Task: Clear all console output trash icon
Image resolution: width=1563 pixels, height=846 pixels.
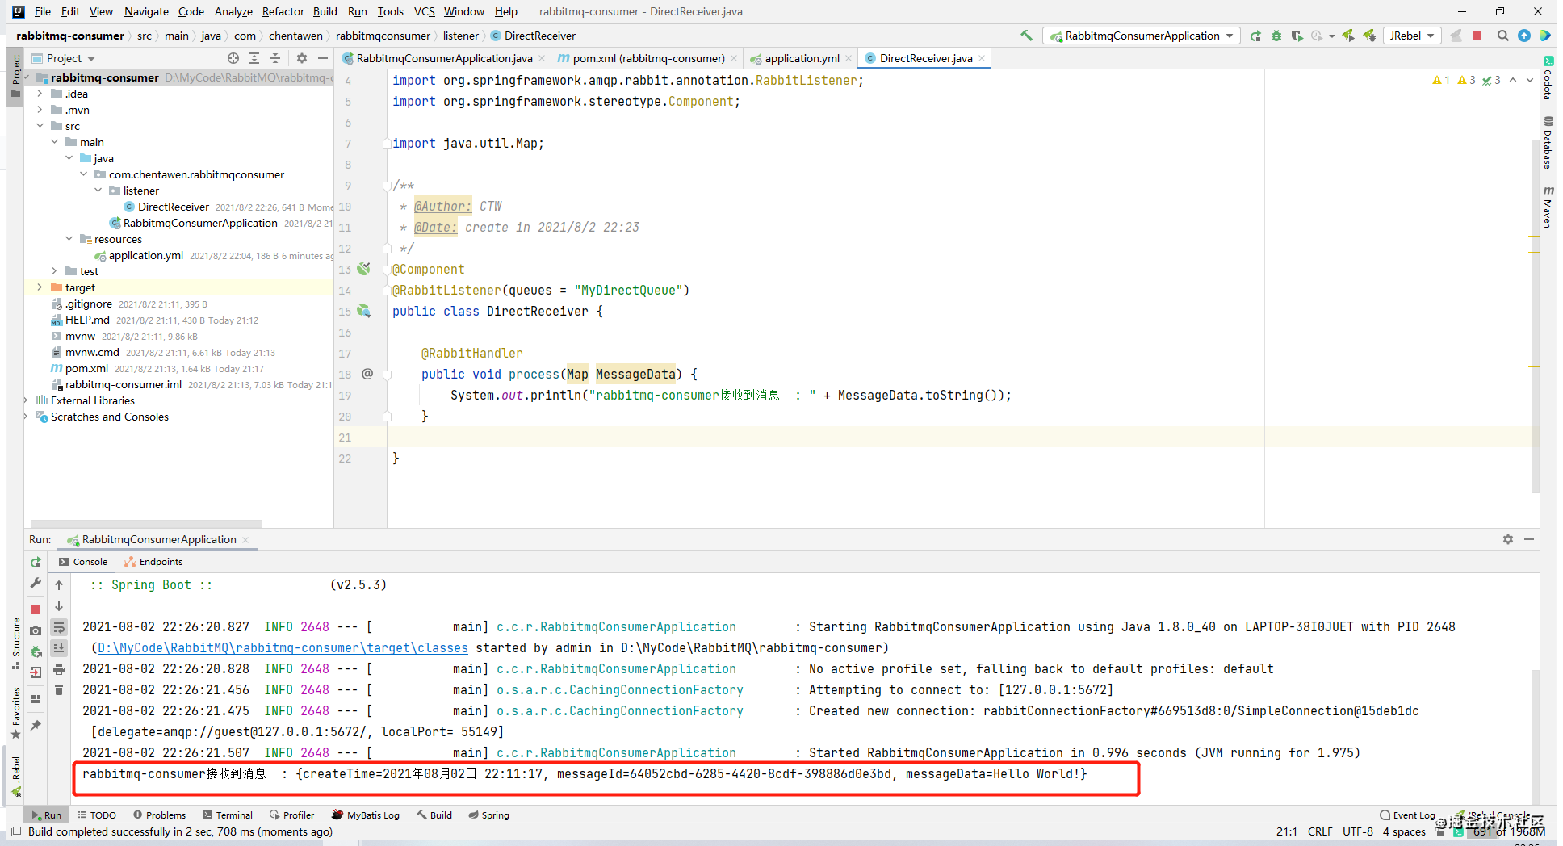Action: coord(59,690)
